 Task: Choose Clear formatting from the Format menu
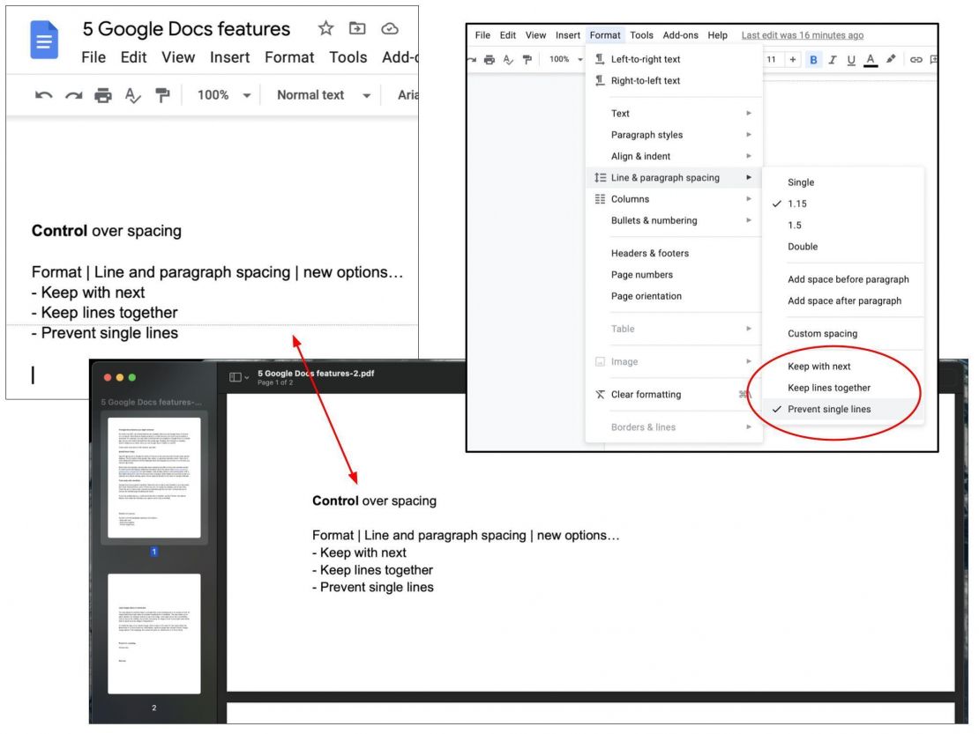646,395
